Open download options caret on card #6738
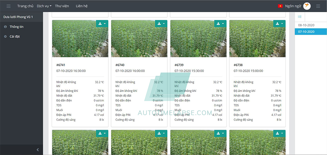The height and width of the screenshot is (155, 327). [x=282, y=24]
